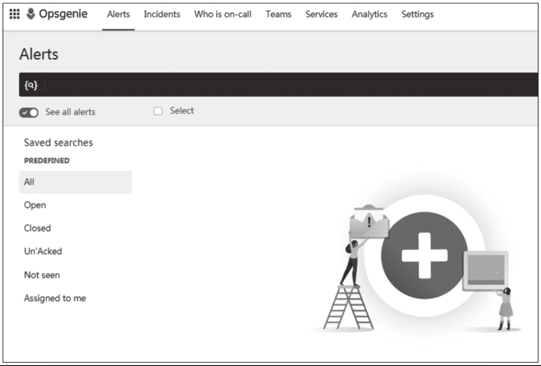Switch to the Teams tab
Image resolution: width=541 pixels, height=366 pixels.
pos(278,14)
